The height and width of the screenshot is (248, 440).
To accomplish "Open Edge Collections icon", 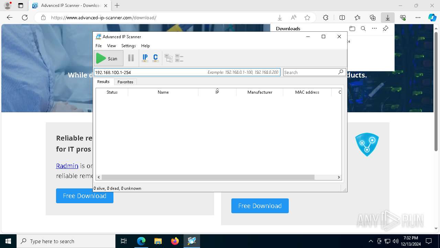I will (x=373, y=18).
